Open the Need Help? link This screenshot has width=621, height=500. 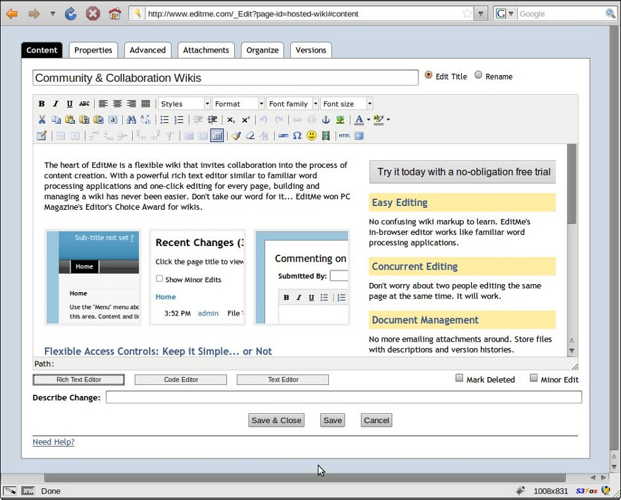pos(53,441)
